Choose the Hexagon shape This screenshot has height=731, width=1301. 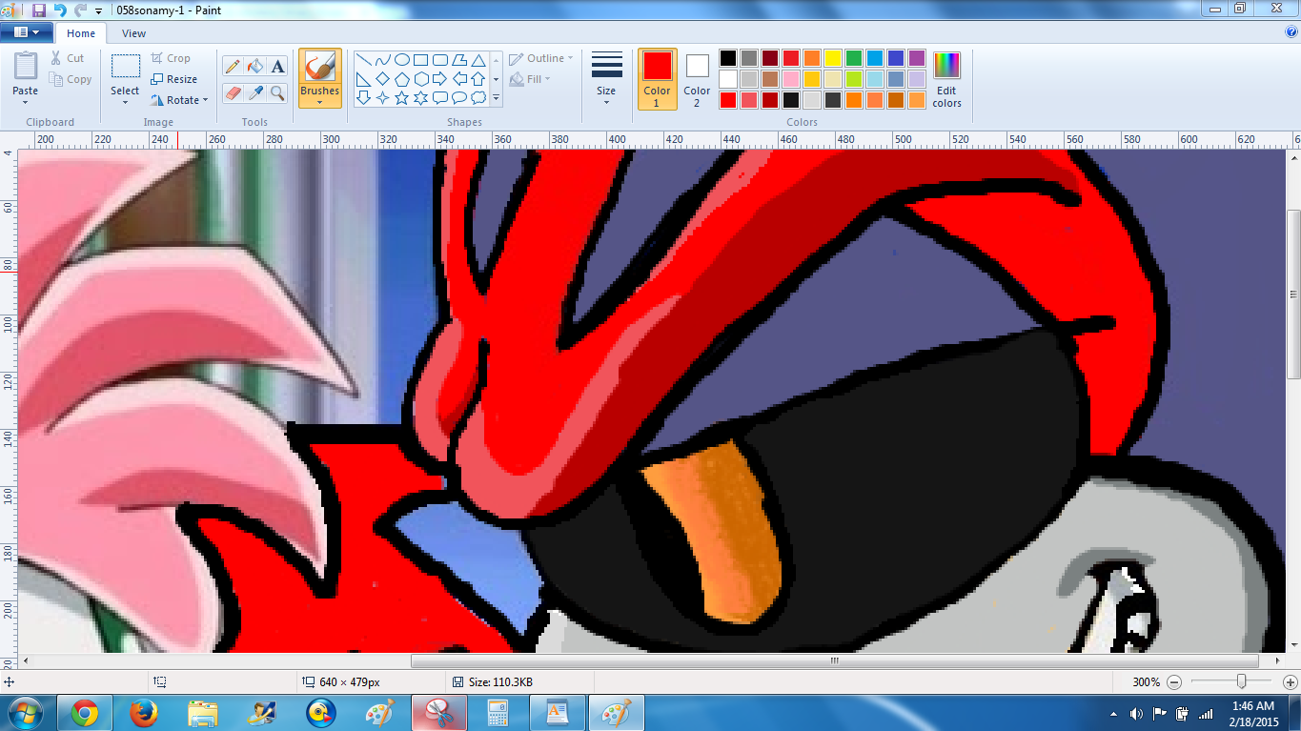point(420,78)
